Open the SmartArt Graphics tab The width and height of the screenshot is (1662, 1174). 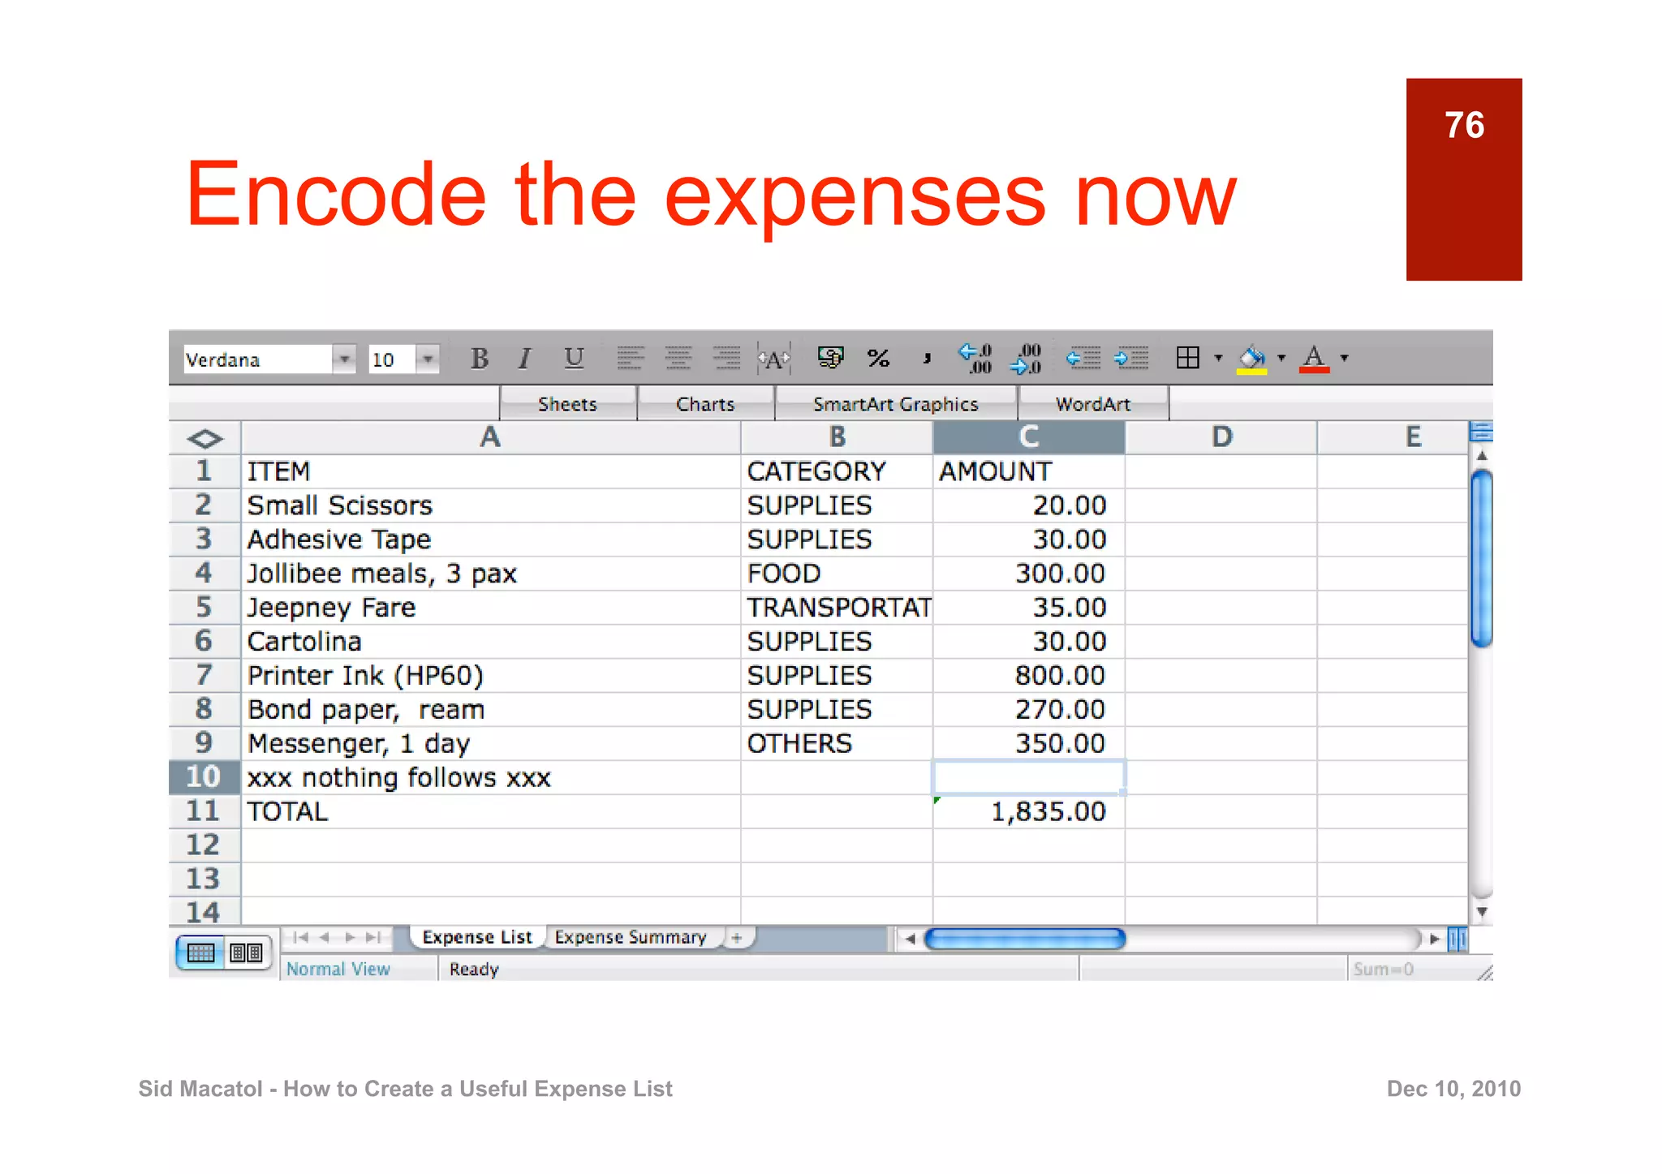[x=896, y=403]
